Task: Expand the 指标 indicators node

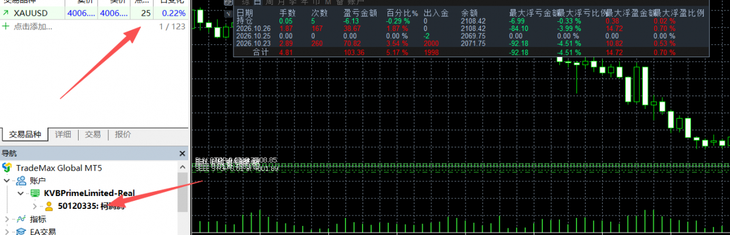Action: (x=7, y=219)
